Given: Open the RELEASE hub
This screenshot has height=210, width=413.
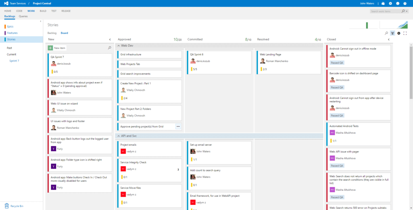Looking at the screenshot, I should (66, 11).
